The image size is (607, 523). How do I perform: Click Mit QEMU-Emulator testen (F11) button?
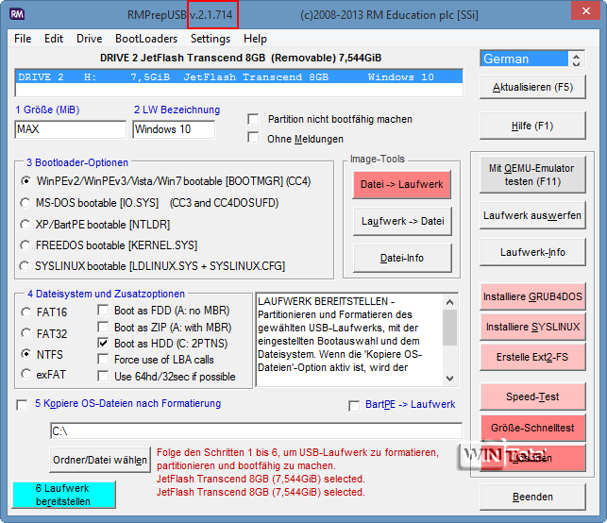532,175
